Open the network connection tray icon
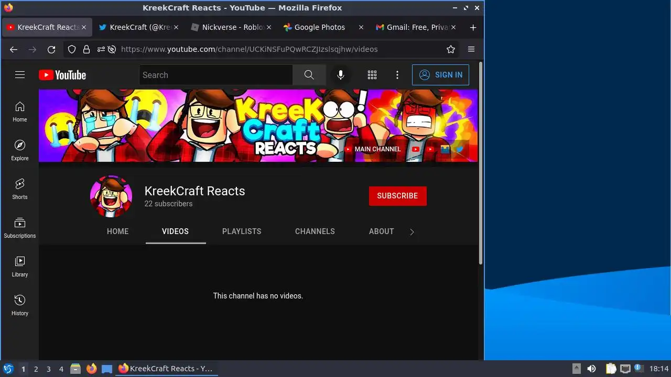The height and width of the screenshot is (377, 671). click(625, 369)
